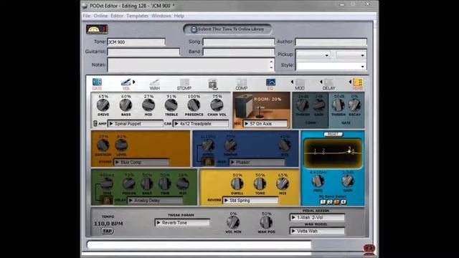Toggle the COMP effect icon
The image size is (459, 258).
(x=242, y=82)
